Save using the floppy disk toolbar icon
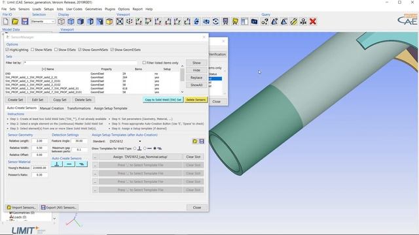This screenshot has width=419, height=235. coord(25,22)
